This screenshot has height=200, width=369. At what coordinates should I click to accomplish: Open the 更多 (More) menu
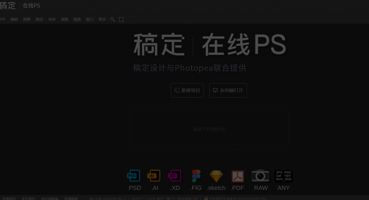102,19
